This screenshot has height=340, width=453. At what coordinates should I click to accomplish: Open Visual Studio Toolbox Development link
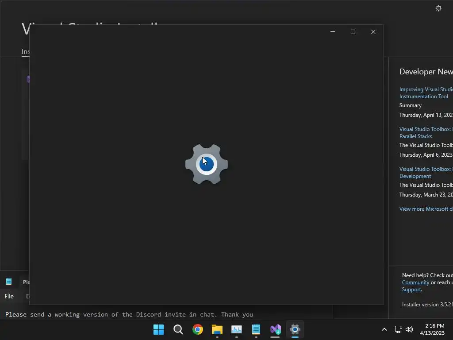point(426,173)
